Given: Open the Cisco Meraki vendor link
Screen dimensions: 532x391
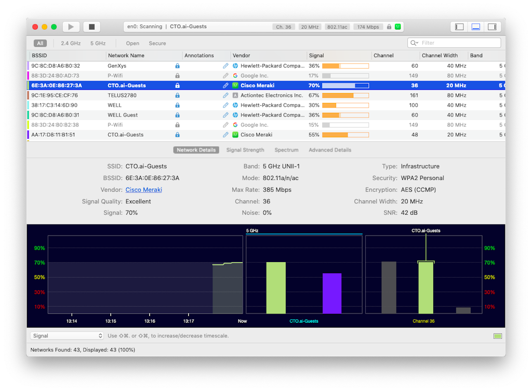Looking at the screenshot, I should (144, 190).
